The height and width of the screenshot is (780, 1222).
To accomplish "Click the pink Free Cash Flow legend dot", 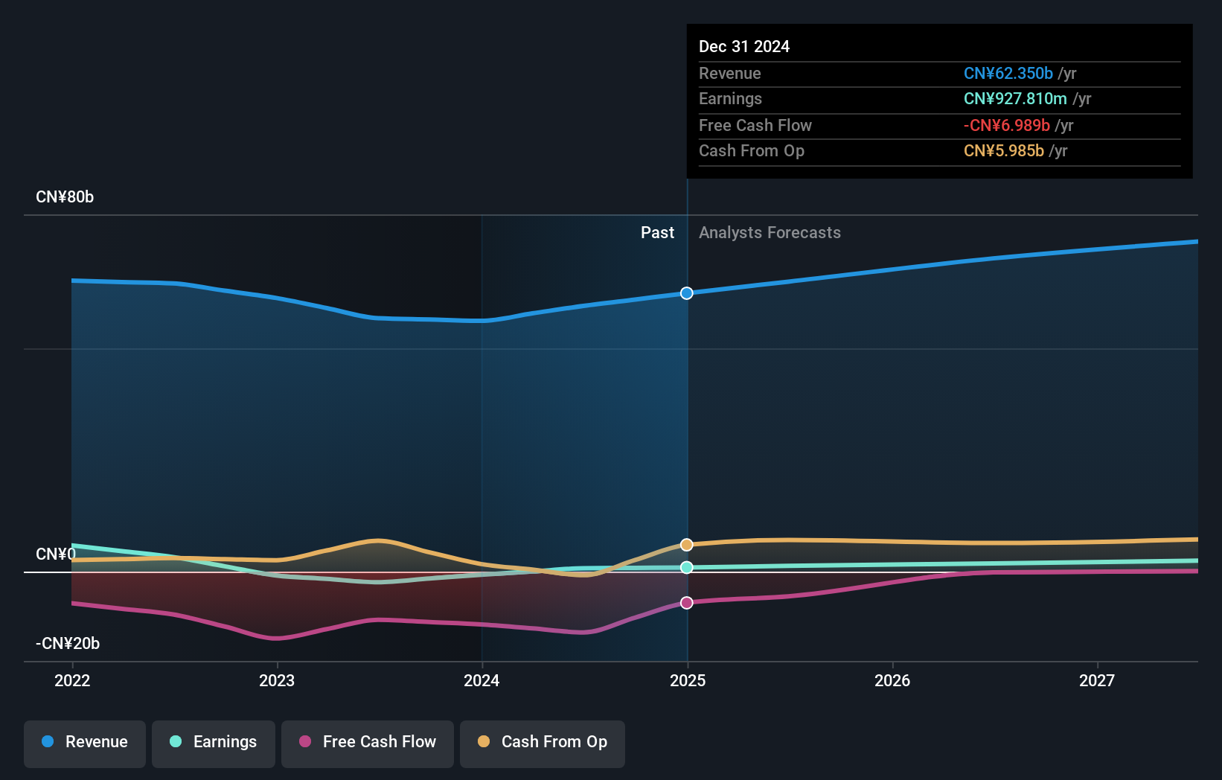I will coord(304,742).
